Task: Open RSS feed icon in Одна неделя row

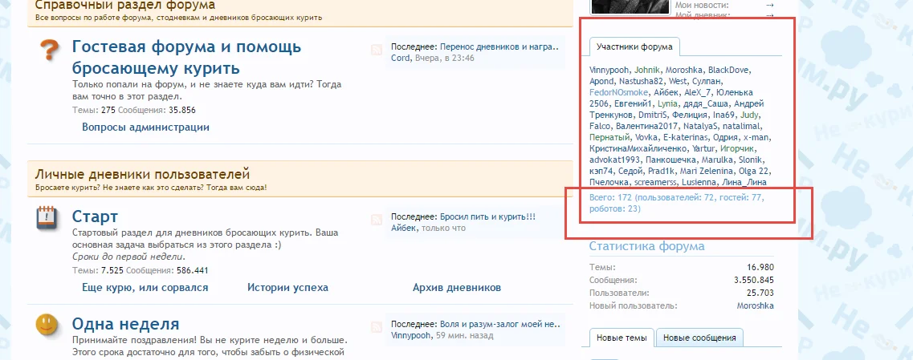Action: (376, 328)
